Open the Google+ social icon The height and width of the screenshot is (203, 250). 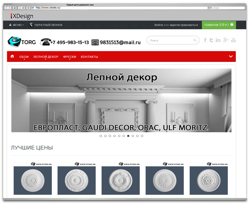pos(226,40)
